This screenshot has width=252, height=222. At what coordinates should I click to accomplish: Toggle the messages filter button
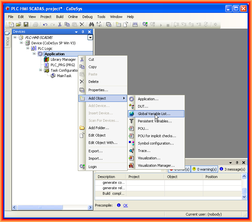point(232,169)
